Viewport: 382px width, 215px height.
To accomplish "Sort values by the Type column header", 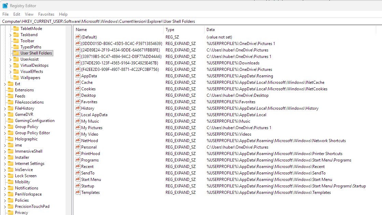I will tap(184, 29).
